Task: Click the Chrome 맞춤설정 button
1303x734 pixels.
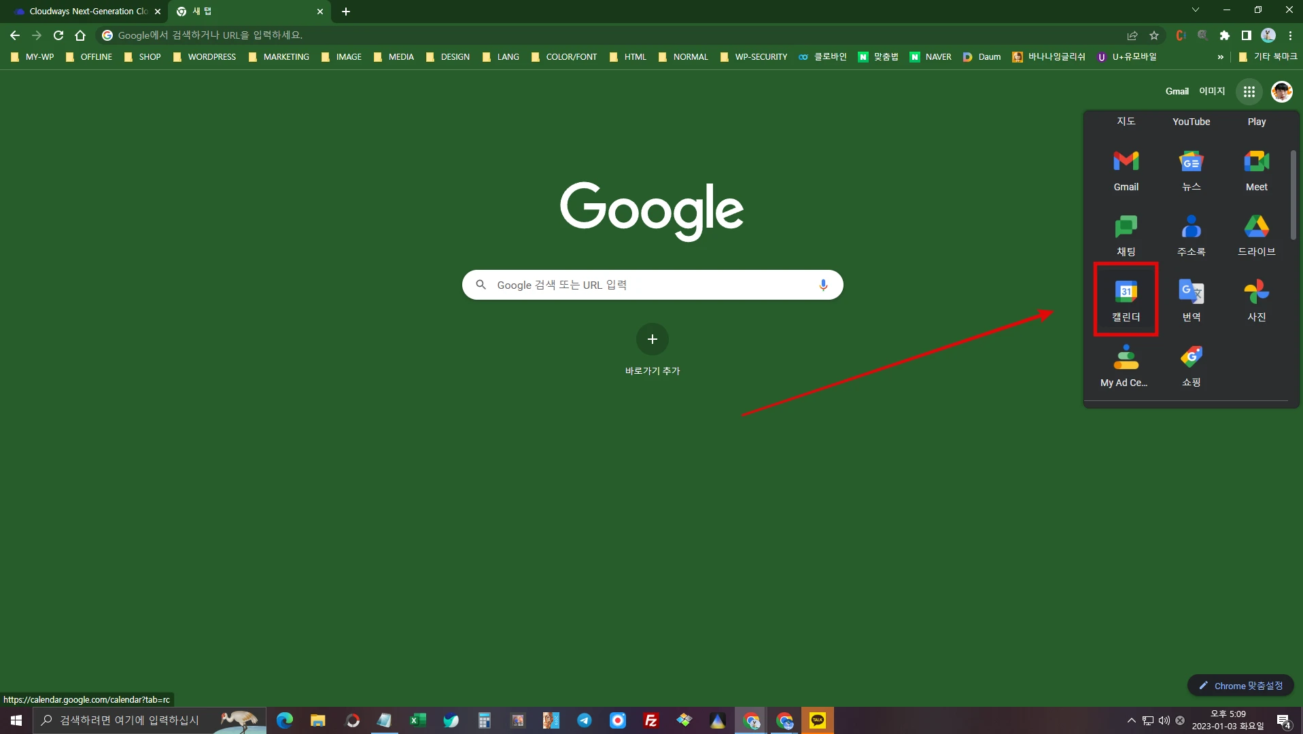Action: tap(1240, 686)
